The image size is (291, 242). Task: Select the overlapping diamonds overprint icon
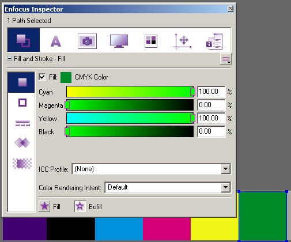(22, 143)
